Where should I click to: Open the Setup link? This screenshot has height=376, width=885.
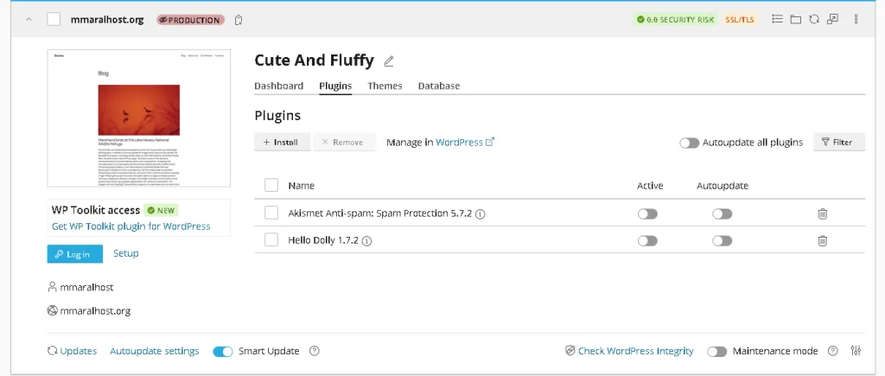pyautogui.click(x=126, y=253)
